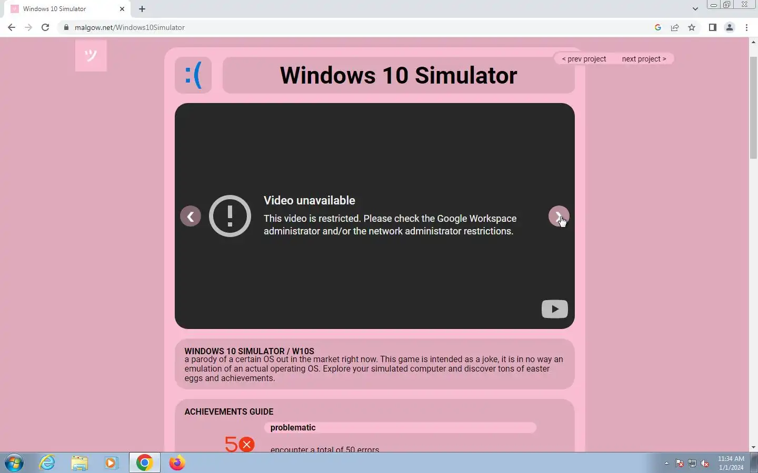
Task: View site information padlock icon
Action: tap(66, 27)
